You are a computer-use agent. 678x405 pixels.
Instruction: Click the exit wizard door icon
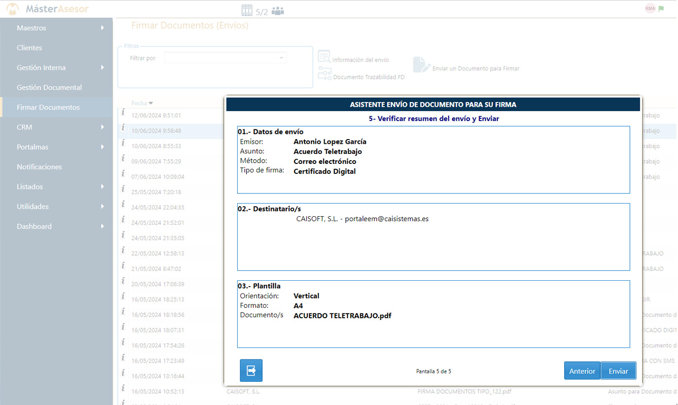(x=251, y=371)
